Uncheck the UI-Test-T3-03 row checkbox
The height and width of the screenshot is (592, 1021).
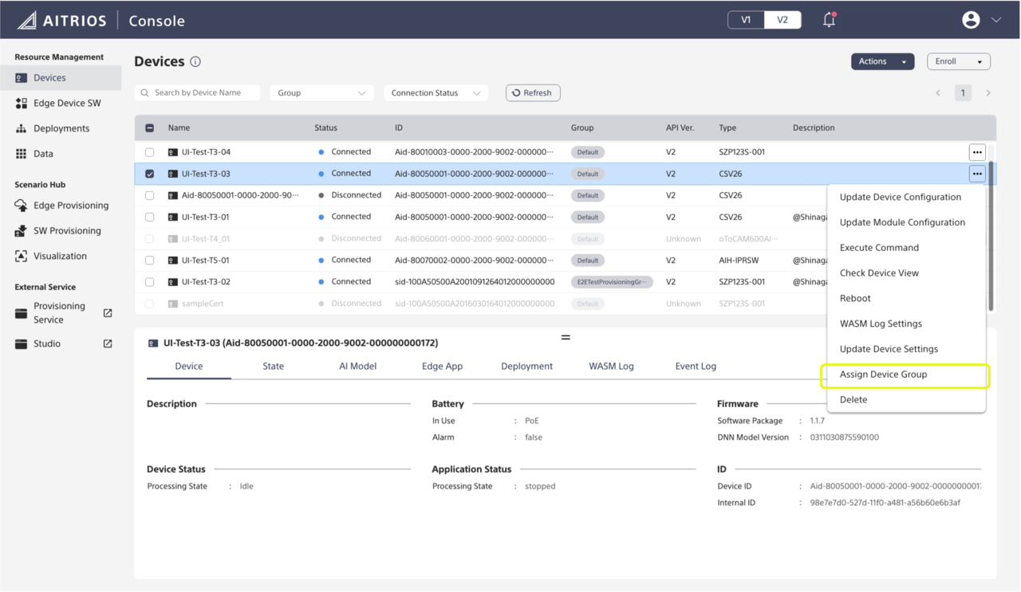[150, 174]
